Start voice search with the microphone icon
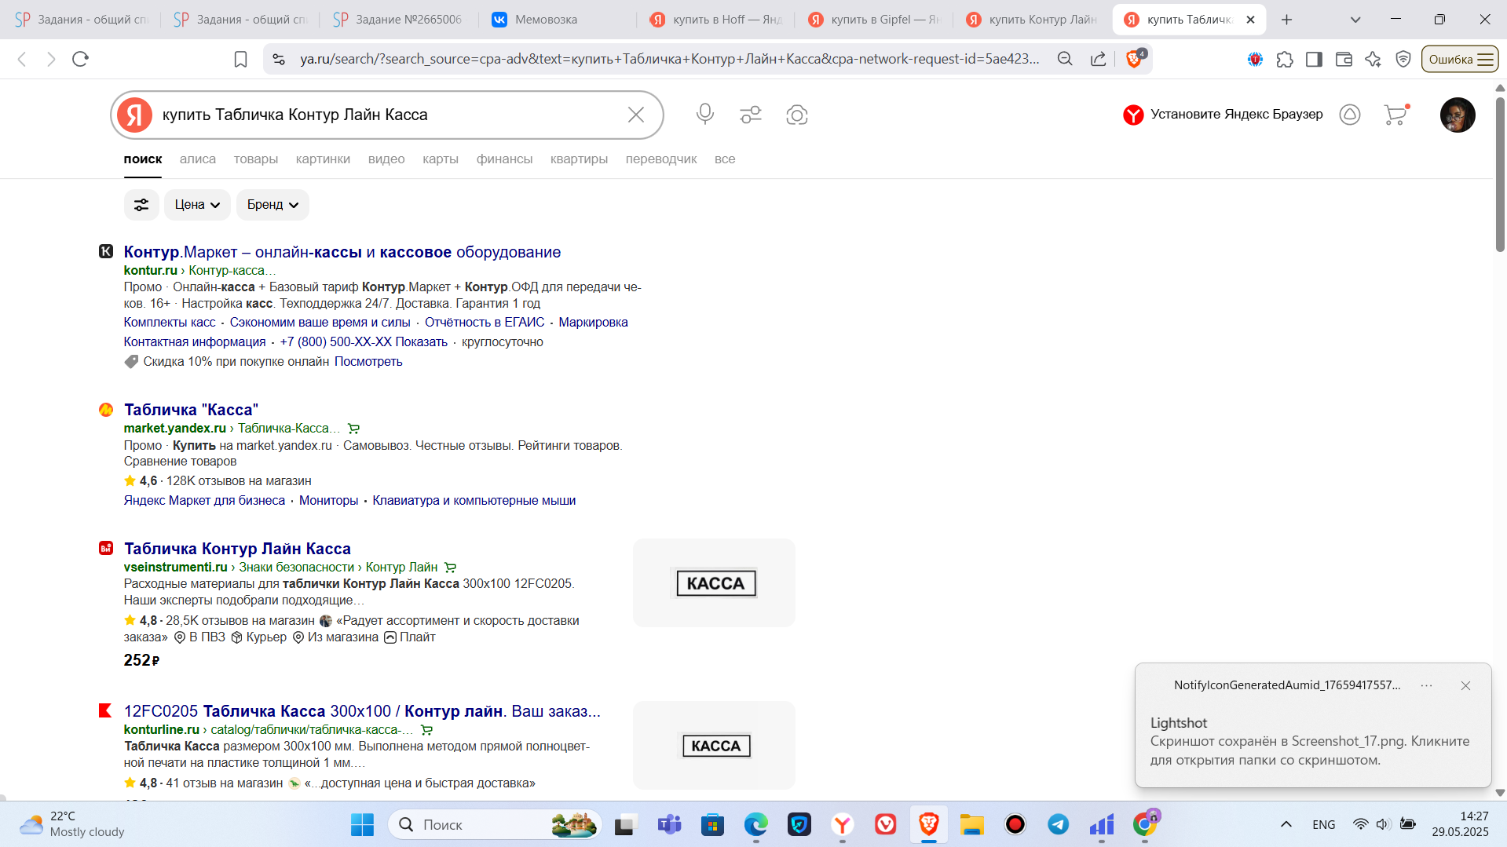 tap(705, 115)
